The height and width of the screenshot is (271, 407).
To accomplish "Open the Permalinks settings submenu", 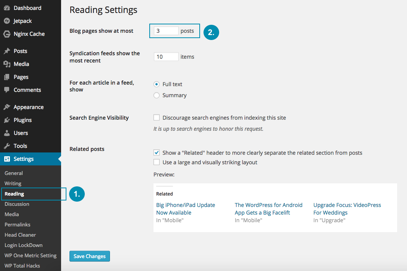I will [17, 224].
